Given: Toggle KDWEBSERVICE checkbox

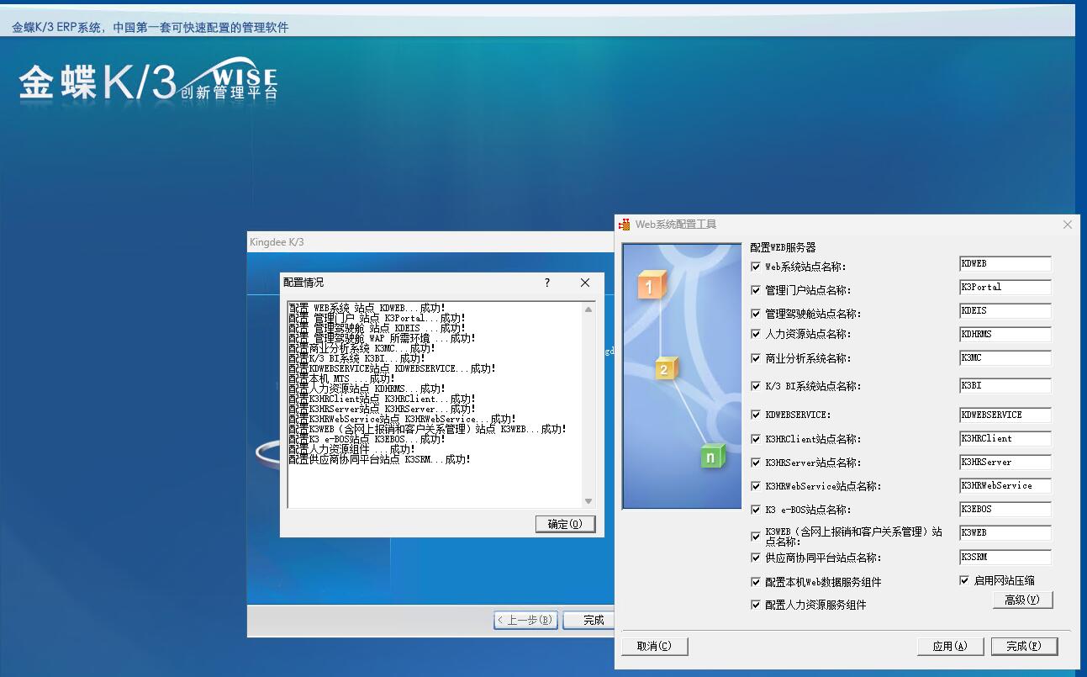Looking at the screenshot, I should click(756, 415).
